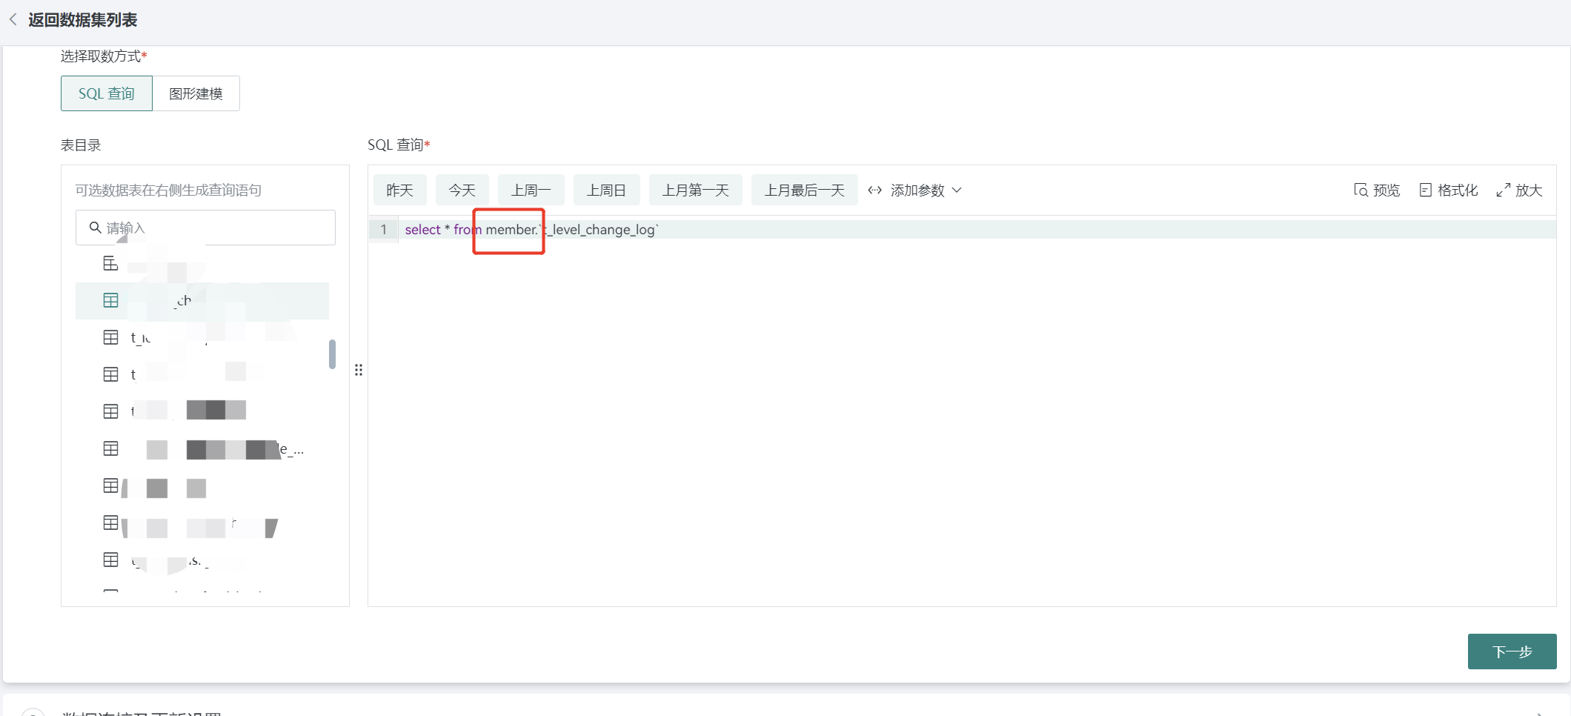Click line number 1 in editor gutter
Image resolution: width=1571 pixels, height=716 pixels.
pyautogui.click(x=383, y=230)
